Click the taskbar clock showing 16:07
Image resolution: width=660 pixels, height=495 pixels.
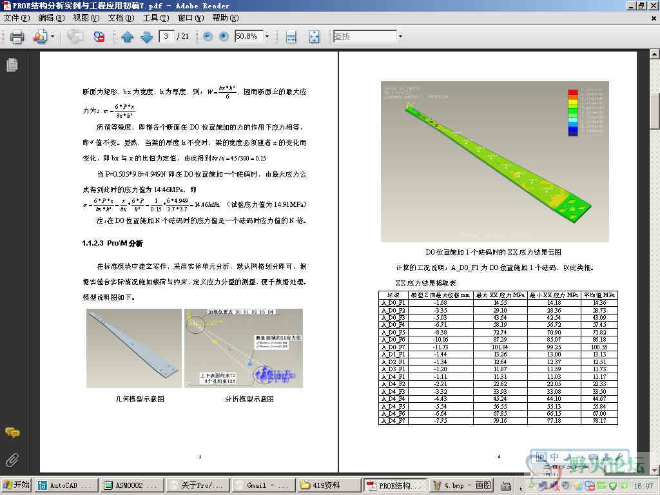644,486
